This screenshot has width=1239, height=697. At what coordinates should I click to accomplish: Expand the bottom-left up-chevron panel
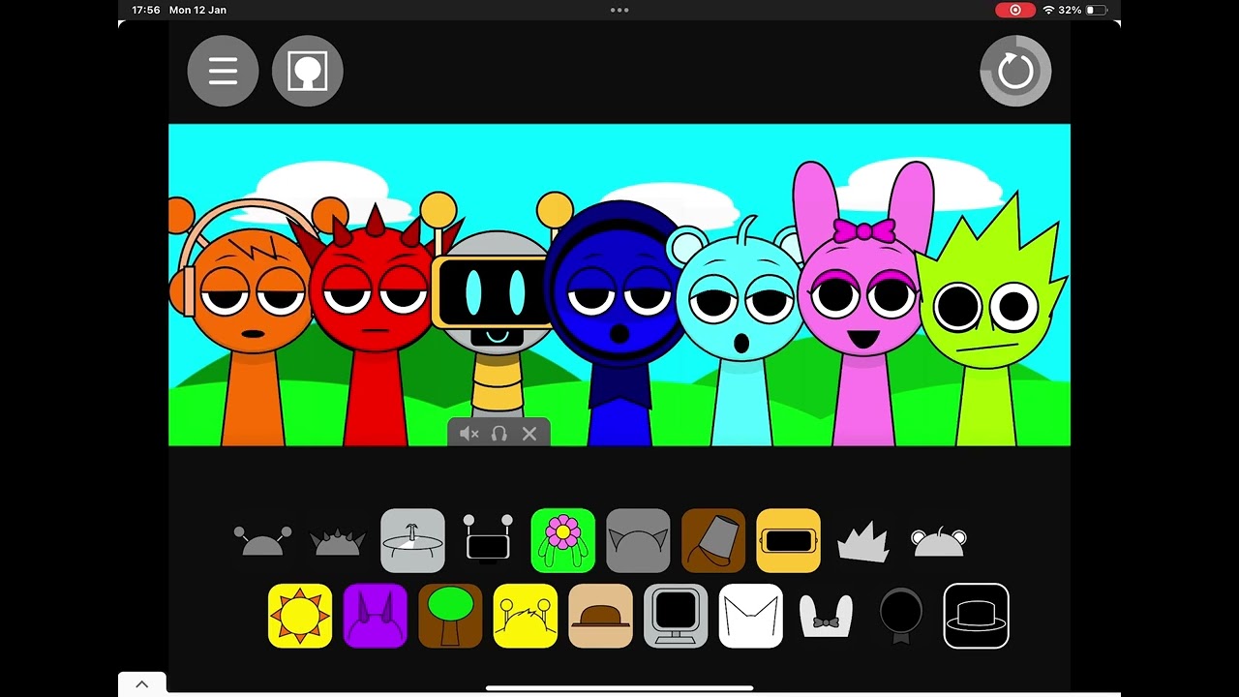pyautogui.click(x=142, y=684)
